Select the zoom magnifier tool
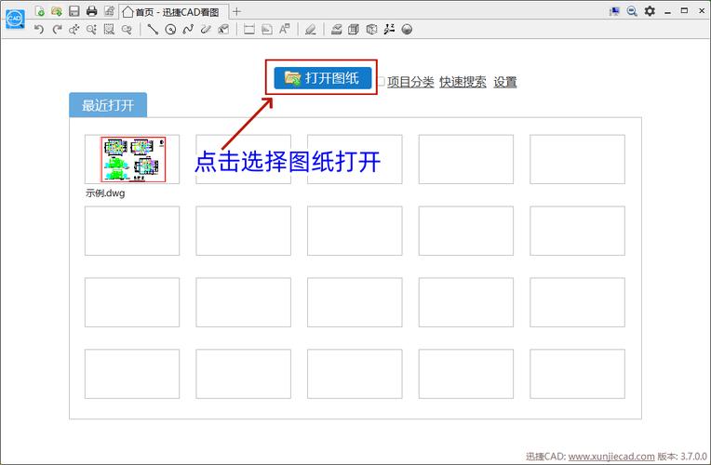Viewport: 711px width, 465px height. [91, 30]
